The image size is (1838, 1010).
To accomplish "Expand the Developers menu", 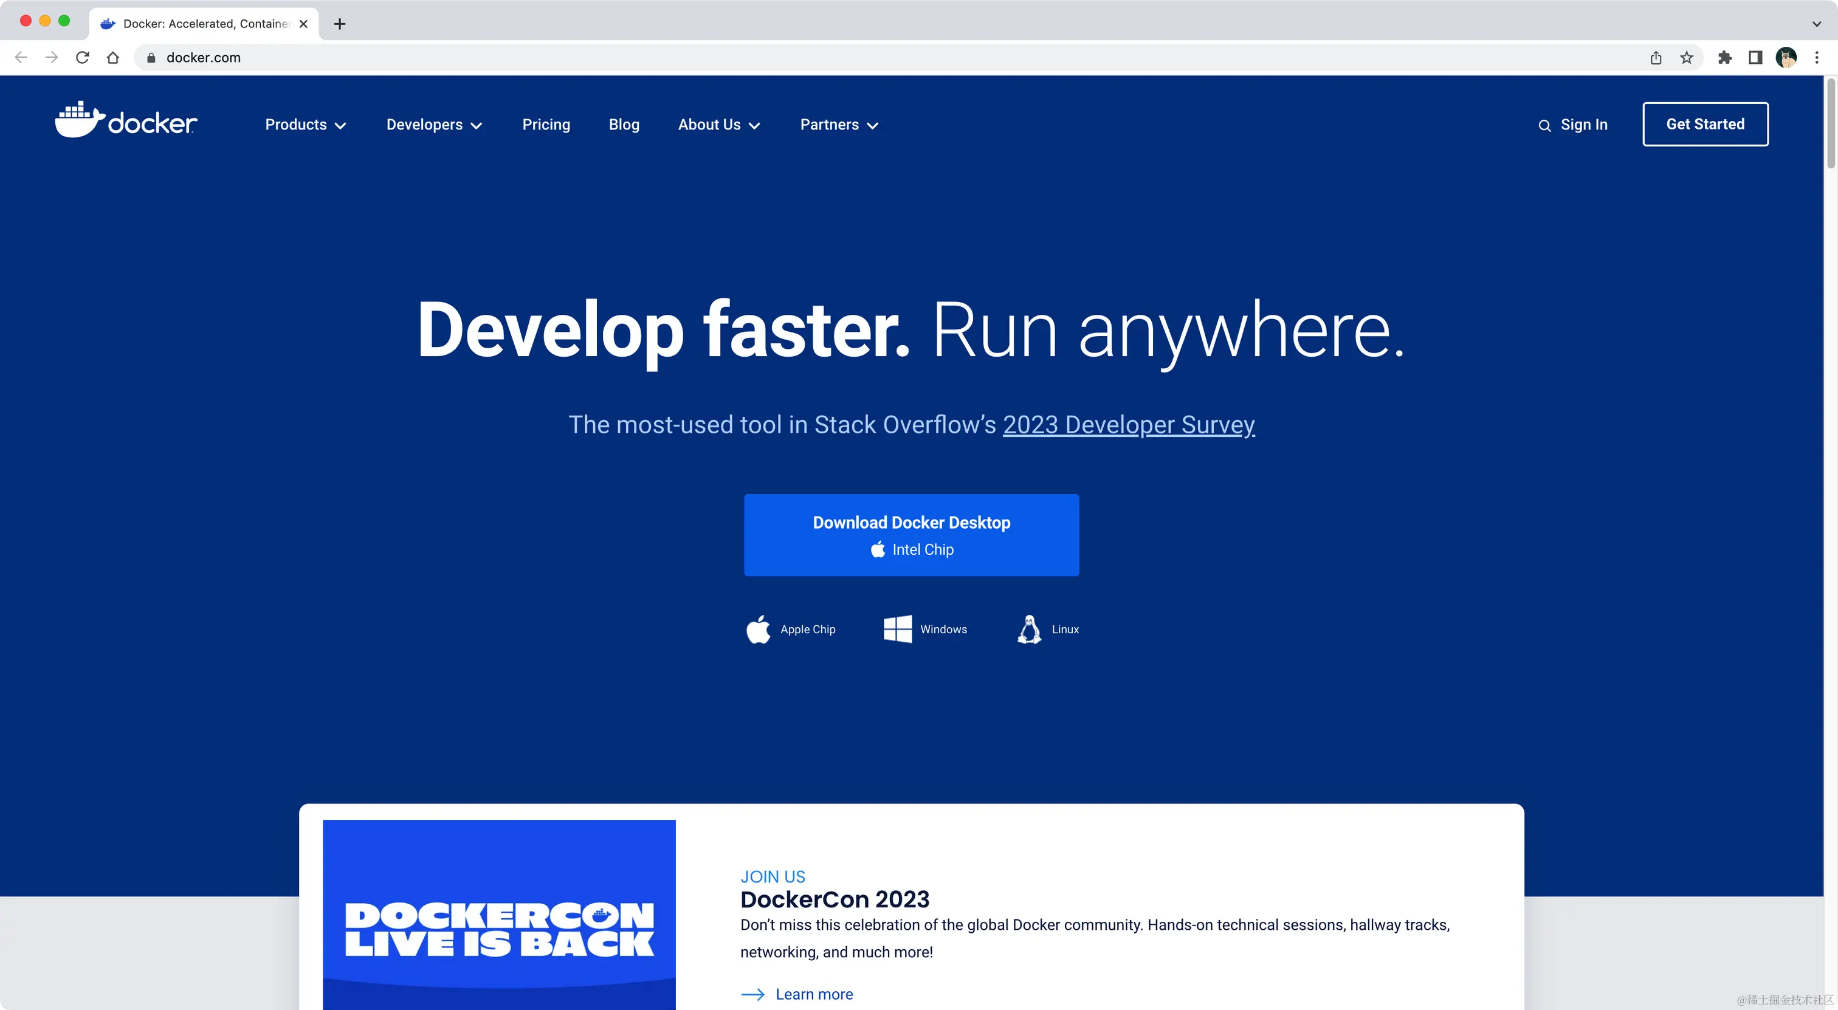I will click(434, 125).
